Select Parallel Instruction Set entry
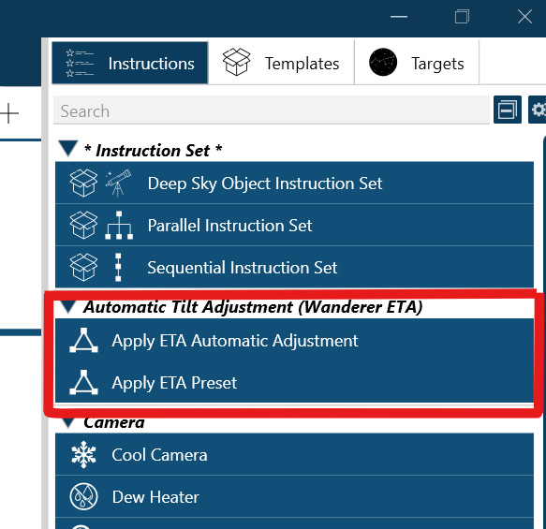This screenshot has height=529, width=546. [x=294, y=225]
